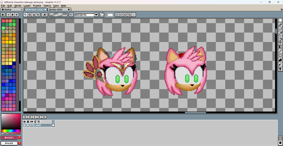This screenshot has width=283, height=146.
Task: Select frame 1 header in timeline
Action: click(x=53, y=122)
